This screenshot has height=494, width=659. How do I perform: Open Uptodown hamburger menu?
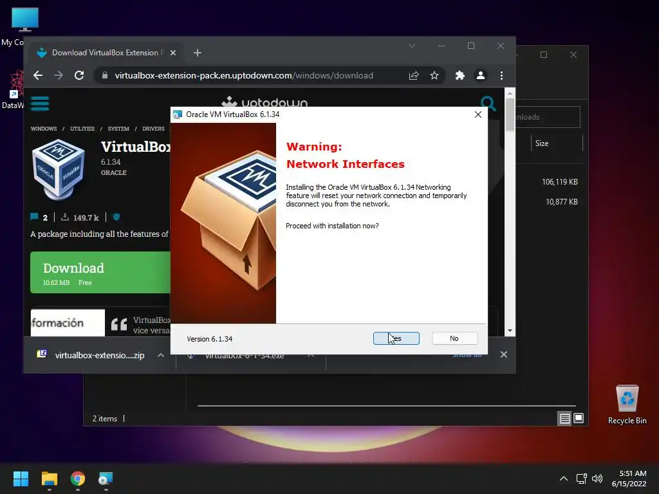[x=40, y=104]
